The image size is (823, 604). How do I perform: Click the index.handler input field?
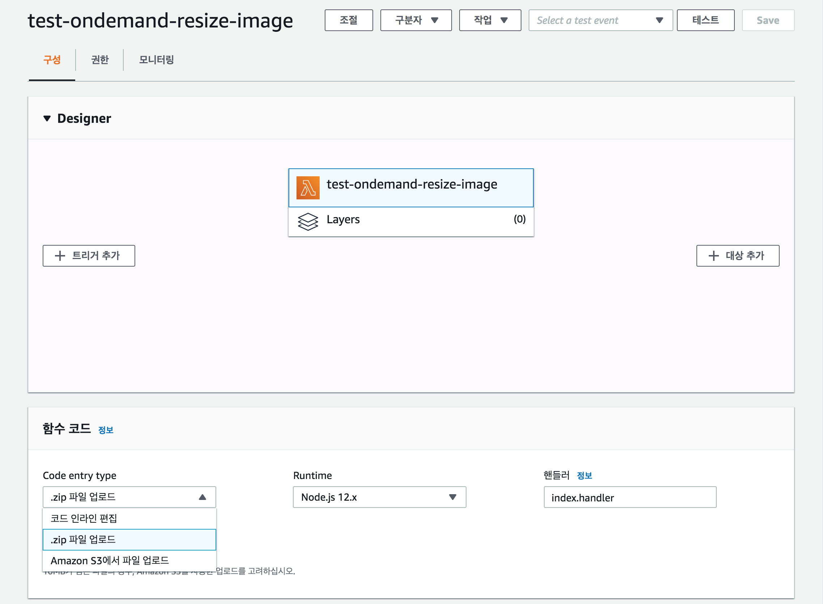tap(630, 497)
